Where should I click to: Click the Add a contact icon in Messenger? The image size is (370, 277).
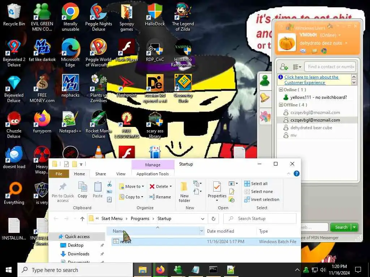pyautogui.click(x=284, y=67)
